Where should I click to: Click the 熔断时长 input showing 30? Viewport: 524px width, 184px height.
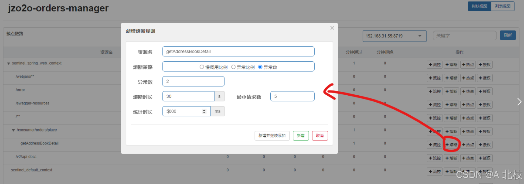click(x=188, y=96)
